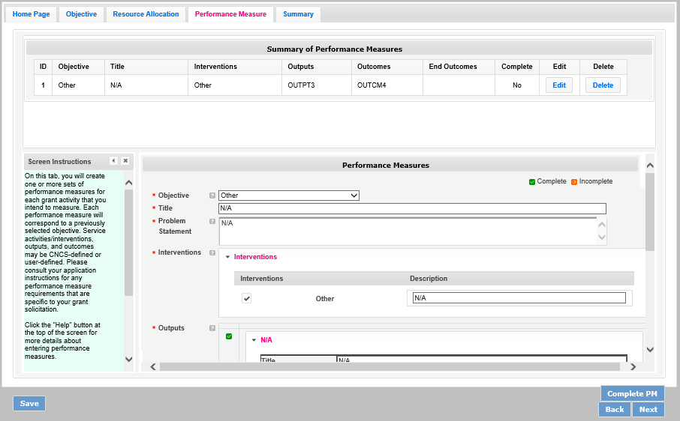Collapse the Screen Instructions panel
Image resolution: width=680 pixels, height=421 pixels.
click(x=113, y=161)
